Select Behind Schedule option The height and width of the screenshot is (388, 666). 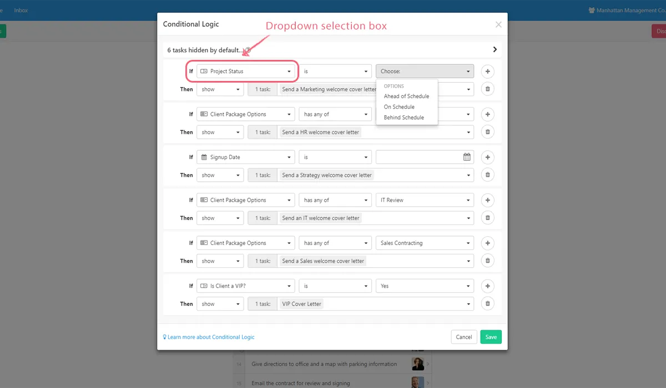(403, 118)
